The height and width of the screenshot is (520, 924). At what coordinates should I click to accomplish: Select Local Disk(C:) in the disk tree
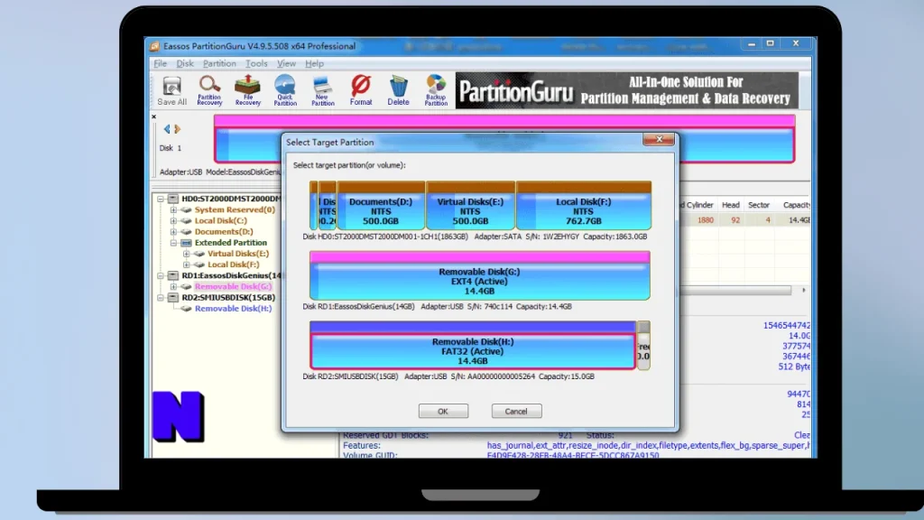coord(220,221)
